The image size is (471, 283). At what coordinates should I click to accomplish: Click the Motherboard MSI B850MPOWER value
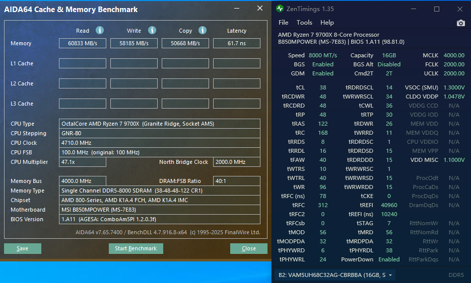(160, 210)
